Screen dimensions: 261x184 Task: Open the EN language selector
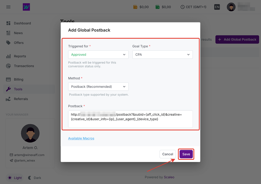[217, 7]
